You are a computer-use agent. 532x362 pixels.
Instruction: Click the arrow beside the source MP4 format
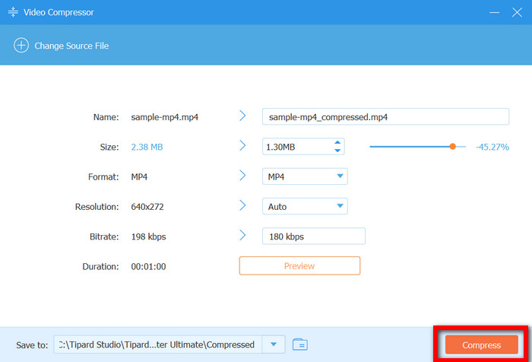click(243, 176)
